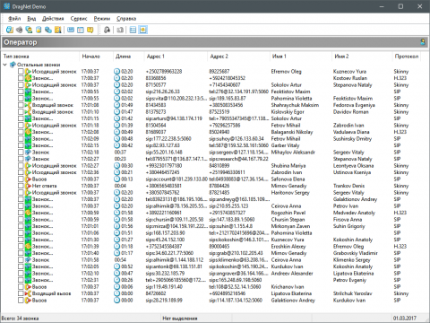Viewport: 430px width, 323px height.
Task: Open the Файл menu
Action: (14, 19)
